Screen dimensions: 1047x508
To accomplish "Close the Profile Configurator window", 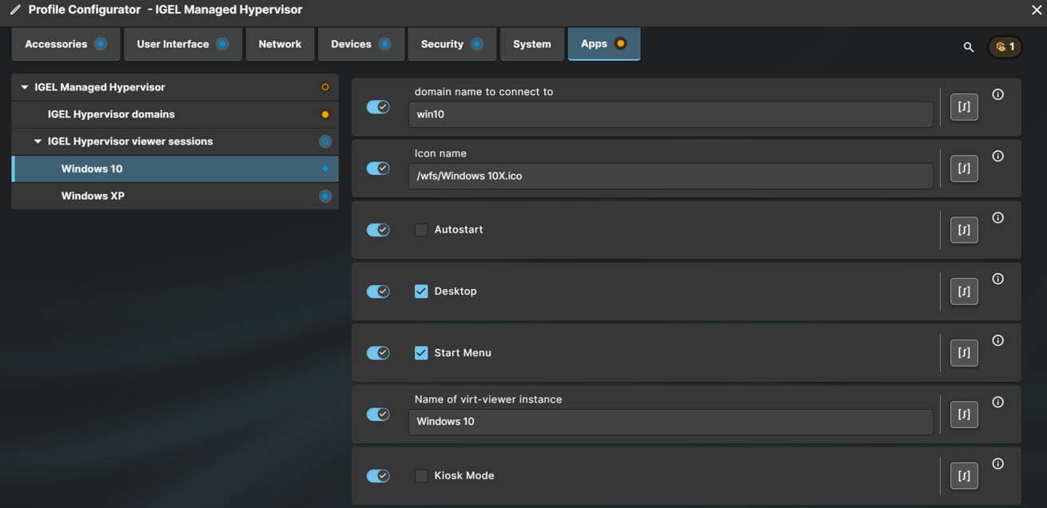I will tap(1037, 10).
